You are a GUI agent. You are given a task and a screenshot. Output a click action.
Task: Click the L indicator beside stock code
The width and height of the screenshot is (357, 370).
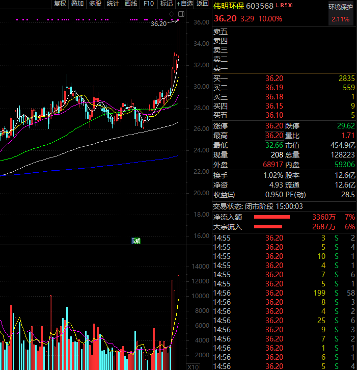276,5
